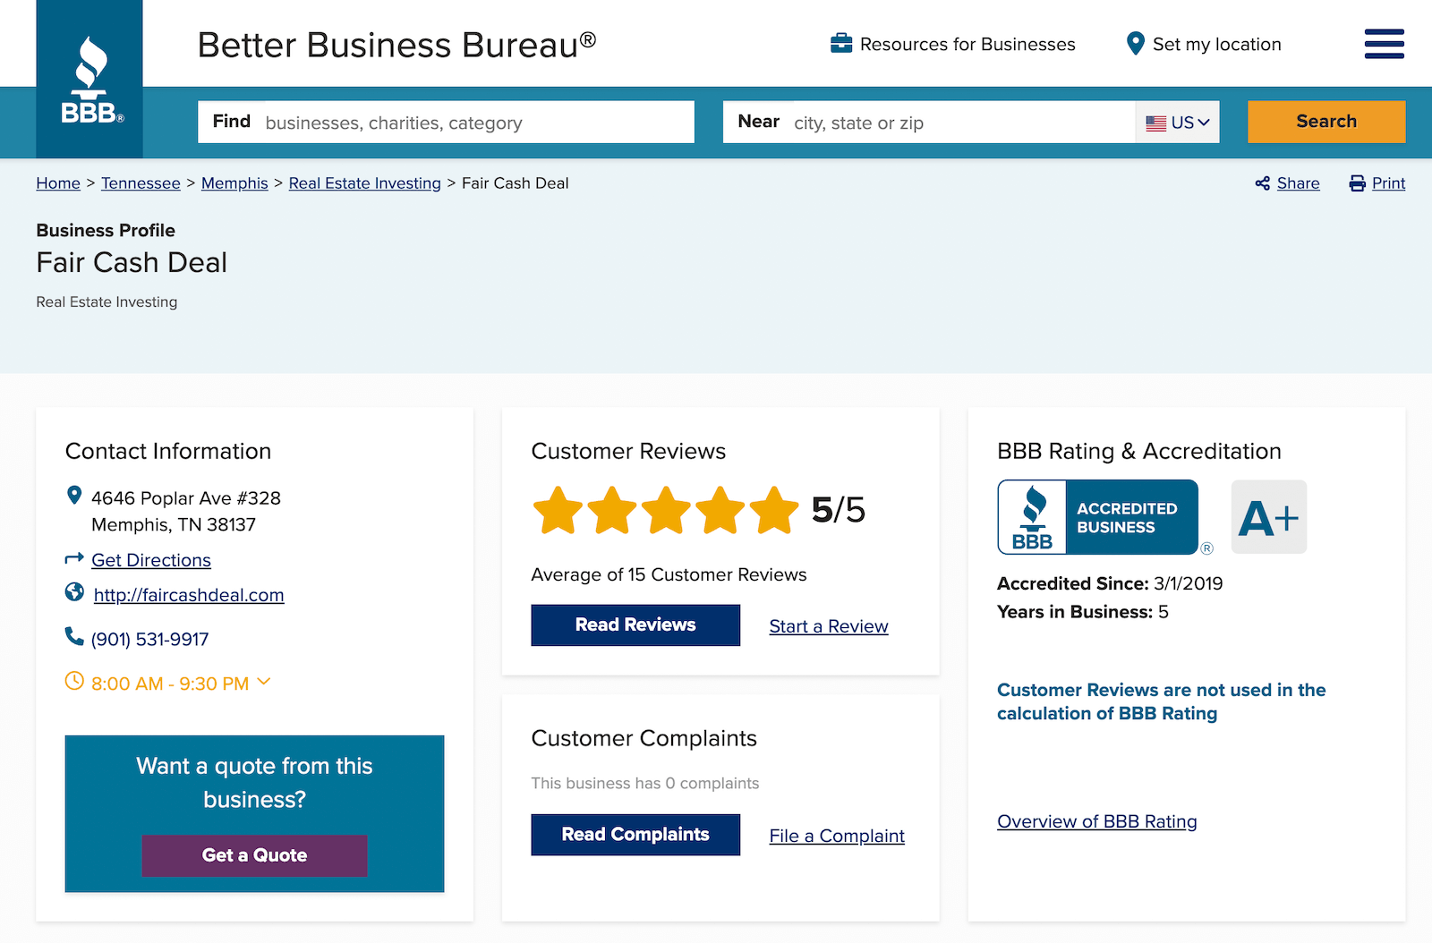The image size is (1432, 943).
Task: Click the arrow icon beside Get Directions
Action: click(74, 558)
